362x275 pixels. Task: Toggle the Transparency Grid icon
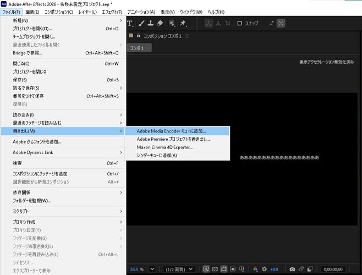tap(215, 269)
